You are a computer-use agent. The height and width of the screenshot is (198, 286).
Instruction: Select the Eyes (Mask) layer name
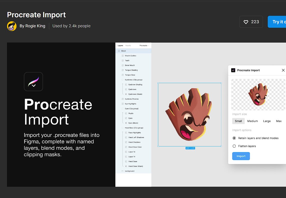133,123
